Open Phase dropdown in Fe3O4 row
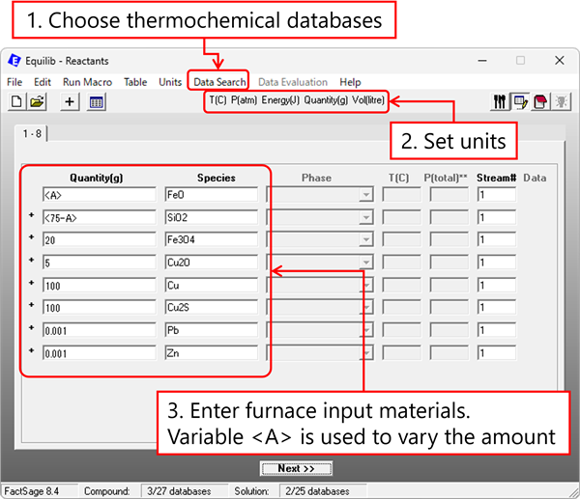The width and height of the screenshot is (580, 499). [365, 240]
